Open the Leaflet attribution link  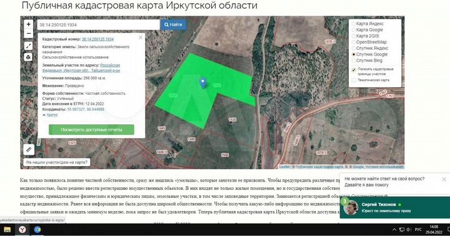284,167
